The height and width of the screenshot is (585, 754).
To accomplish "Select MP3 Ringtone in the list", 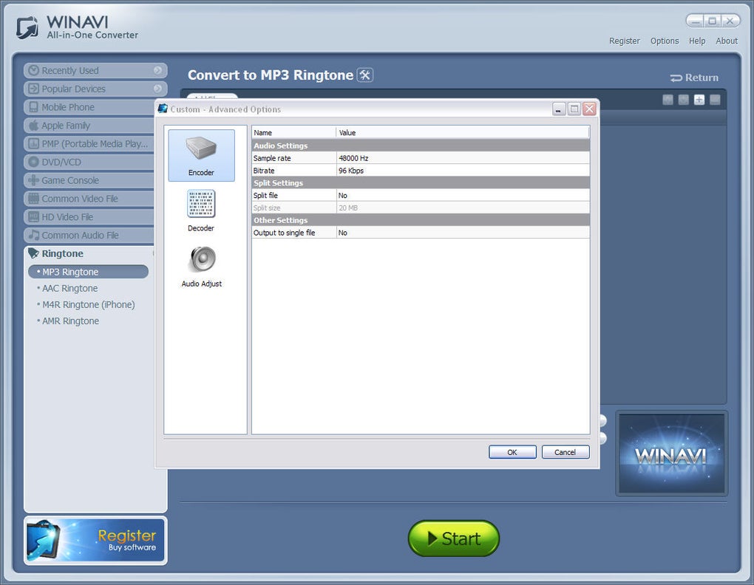I will click(x=89, y=272).
